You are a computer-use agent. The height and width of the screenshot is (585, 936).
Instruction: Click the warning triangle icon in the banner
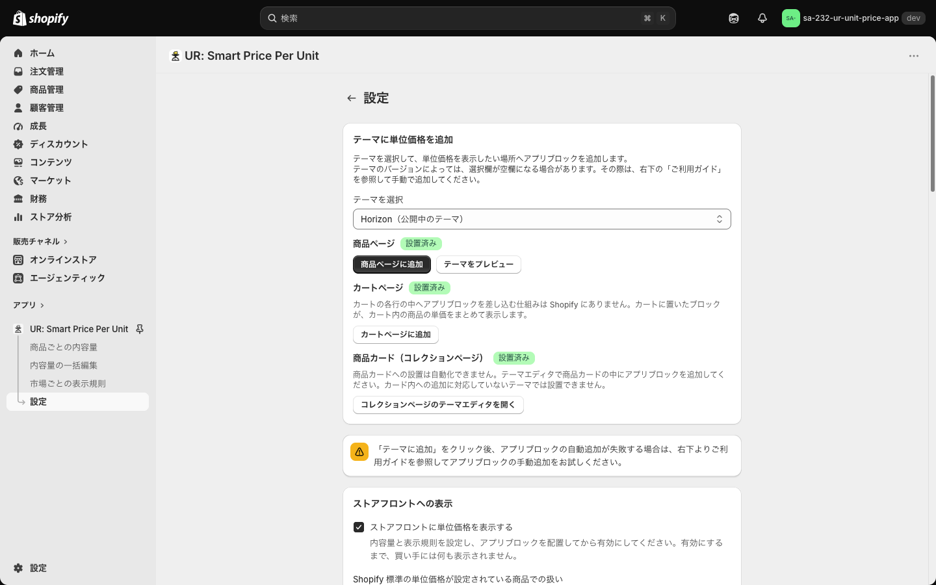point(359,452)
